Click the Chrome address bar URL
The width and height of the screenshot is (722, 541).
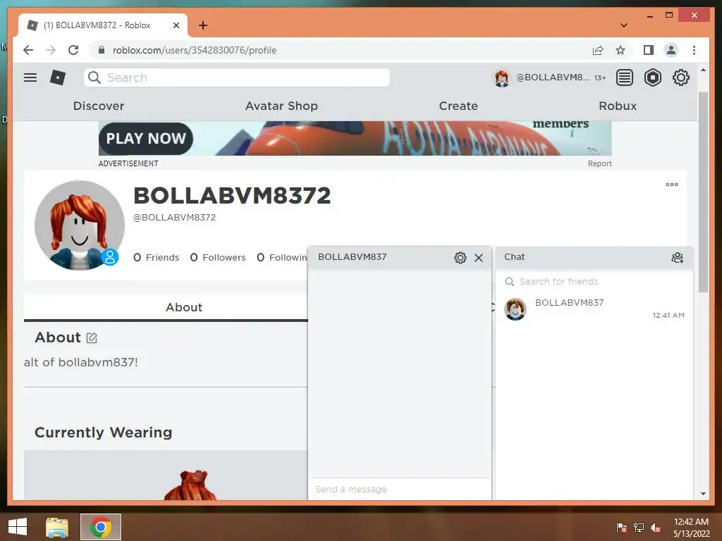coord(195,50)
